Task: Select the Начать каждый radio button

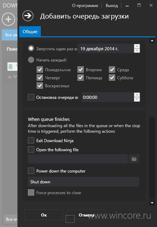Action: pos(31,60)
